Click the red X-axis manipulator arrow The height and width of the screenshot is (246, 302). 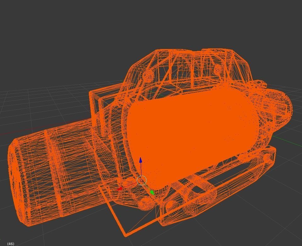pyautogui.click(x=119, y=189)
